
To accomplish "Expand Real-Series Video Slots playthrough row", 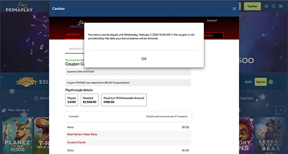I will point(128,134).
